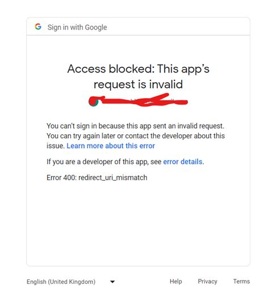This screenshot has height=289, width=269.
Task: Open the language dropdown arrow
Action: click(112, 282)
